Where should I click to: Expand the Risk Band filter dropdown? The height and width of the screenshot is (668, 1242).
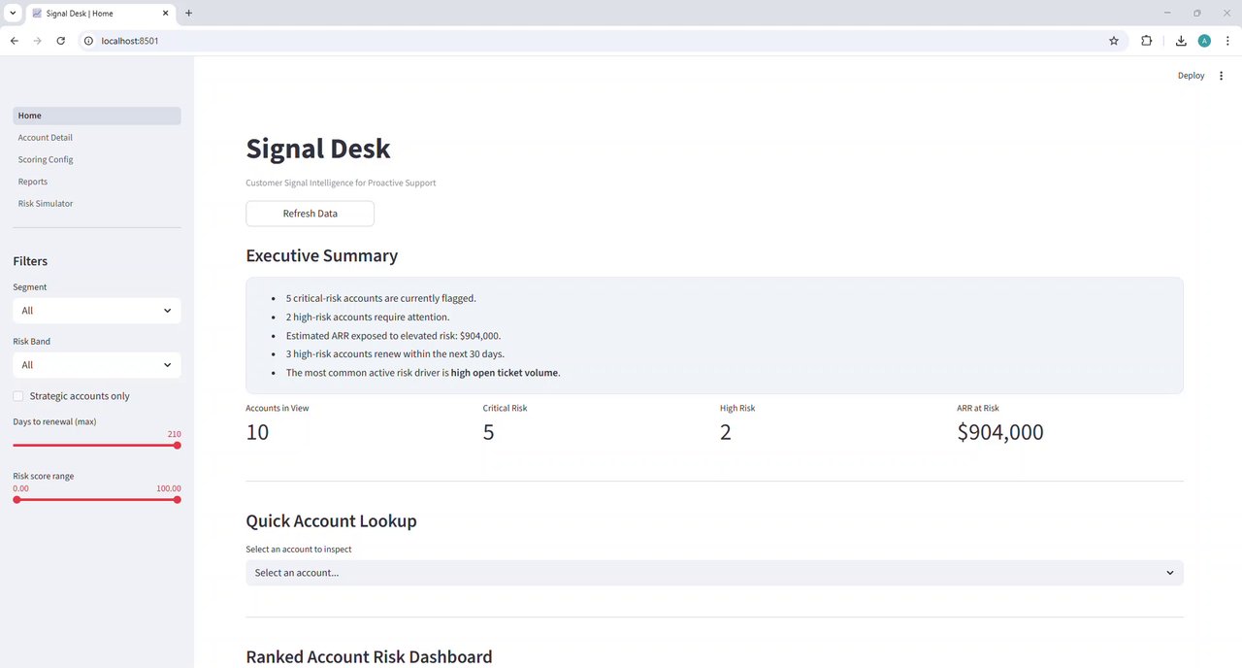(x=96, y=365)
